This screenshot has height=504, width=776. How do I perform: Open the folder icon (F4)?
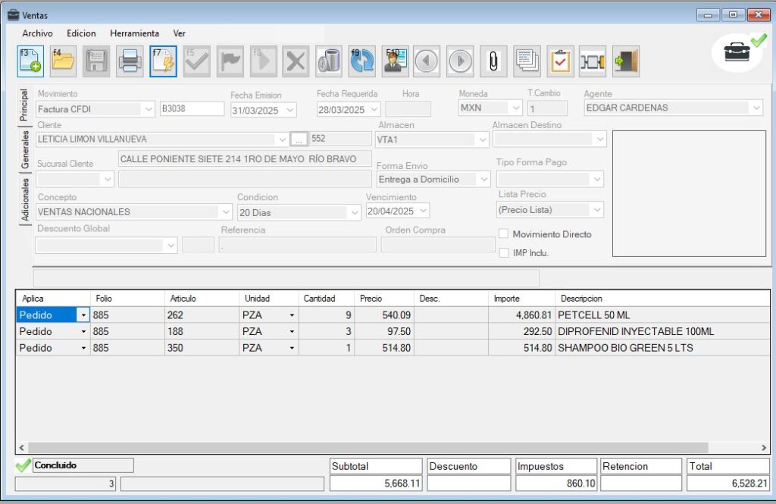tap(63, 61)
